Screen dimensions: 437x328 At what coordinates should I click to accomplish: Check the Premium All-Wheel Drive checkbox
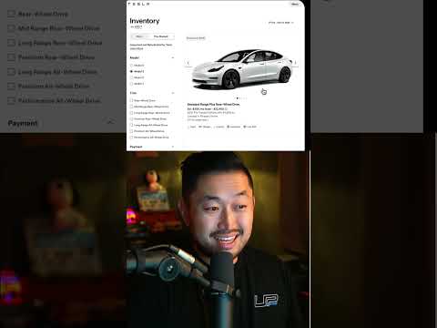pyautogui.click(x=131, y=131)
